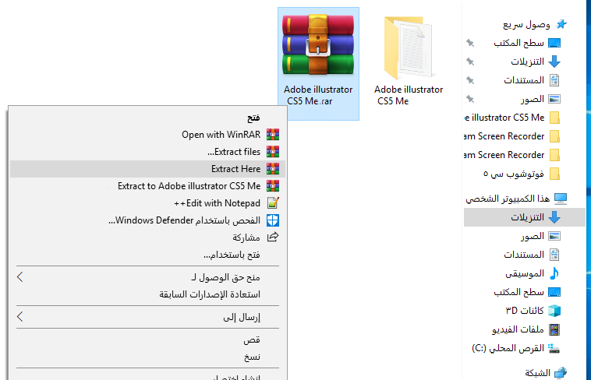The height and width of the screenshot is (380, 591).
Task: Unpin المستندات using its pin icon
Action: [470, 80]
